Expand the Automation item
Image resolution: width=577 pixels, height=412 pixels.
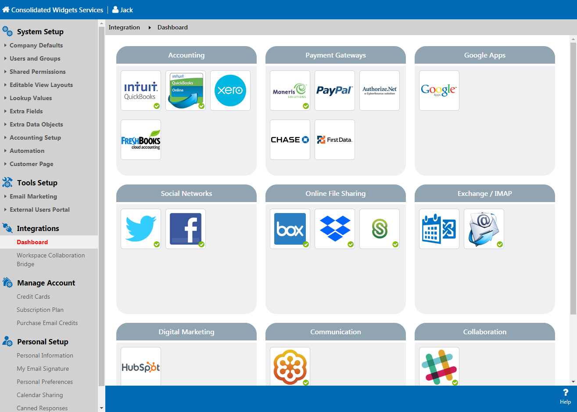(27, 151)
